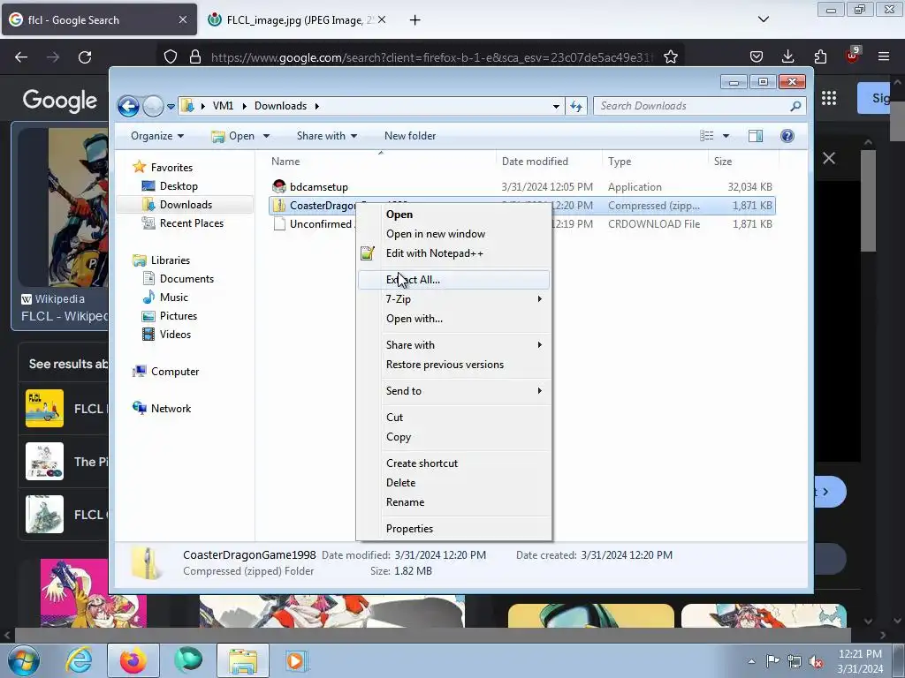
Task: Select the bdcamsetup file
Action: [318, 187]
